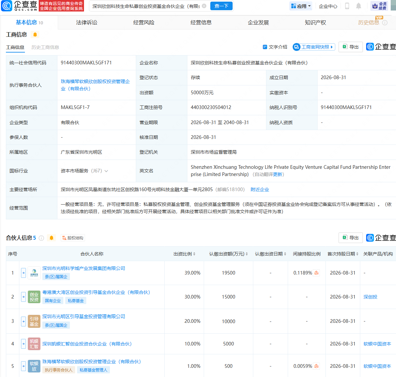396x377 pixels.
Task: Open 深圳市光明区引导基金投资管理有限公司 link
Action: tap(84, 317)
